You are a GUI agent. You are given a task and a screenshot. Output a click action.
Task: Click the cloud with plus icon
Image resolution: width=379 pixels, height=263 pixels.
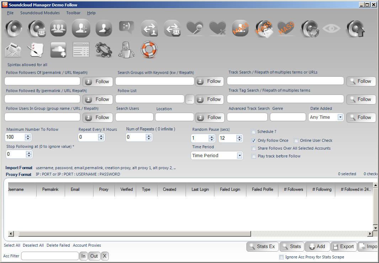[58, 50]
